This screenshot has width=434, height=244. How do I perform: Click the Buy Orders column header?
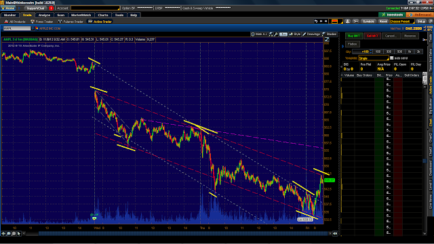click(364, 75)
